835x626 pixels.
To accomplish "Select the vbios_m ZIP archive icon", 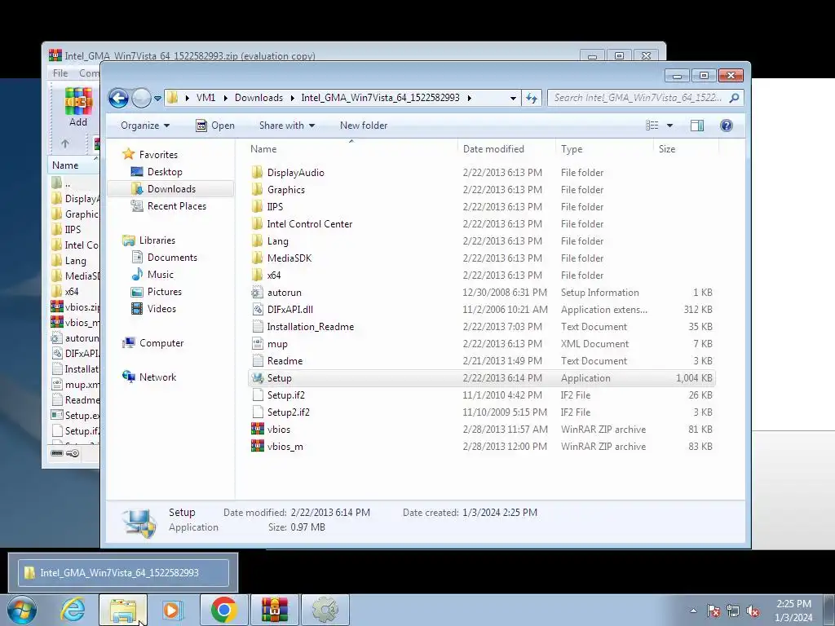I will pyautogui.click(x=257, y=446).
